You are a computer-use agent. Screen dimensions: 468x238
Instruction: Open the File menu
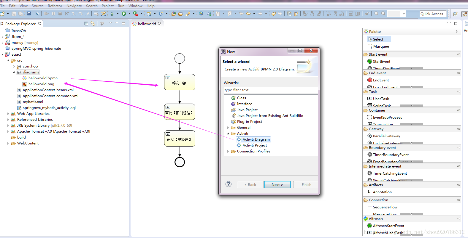tap(2, 6)
